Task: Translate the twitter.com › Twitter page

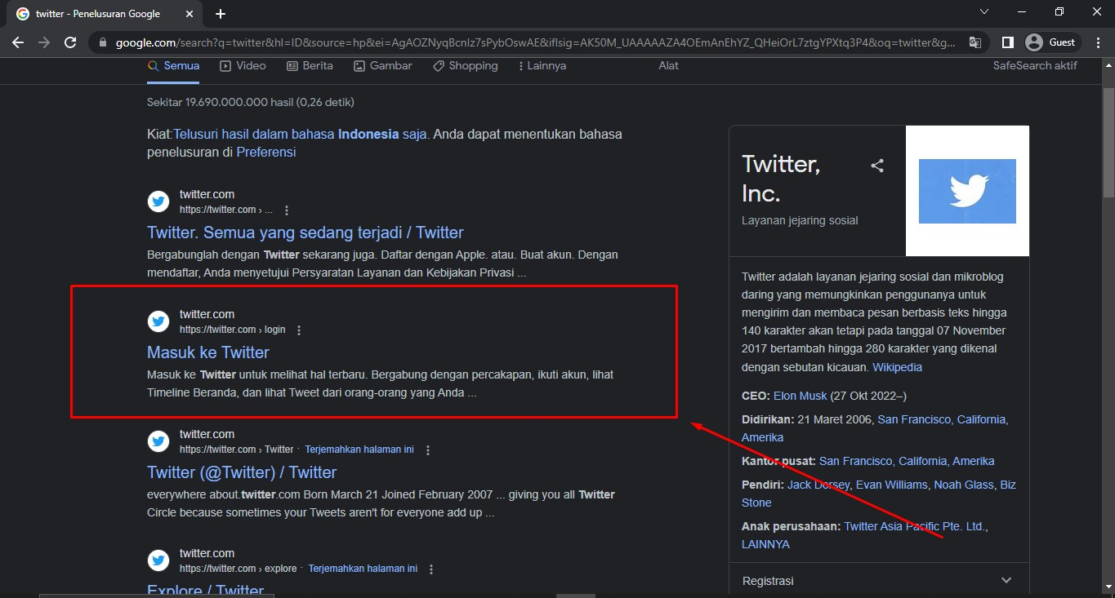Action: pos(359,450)
